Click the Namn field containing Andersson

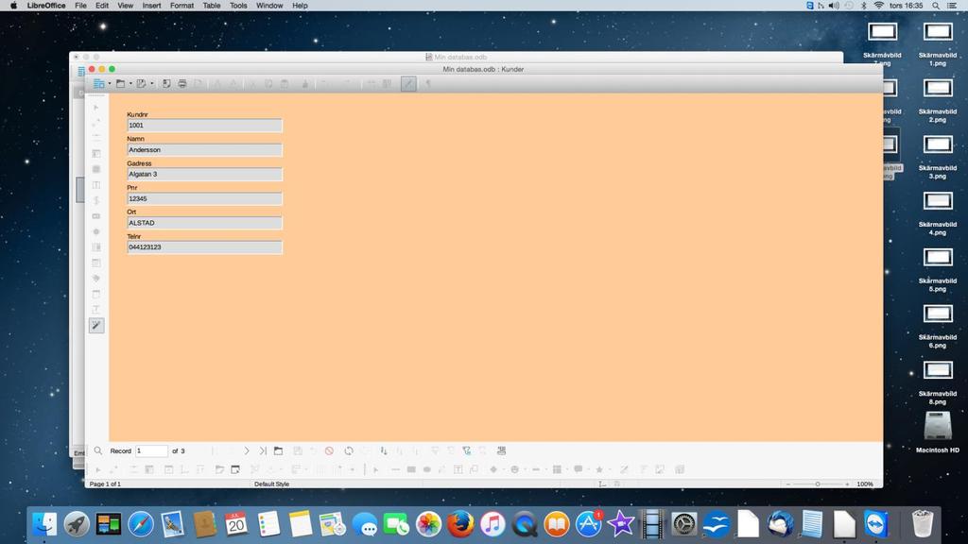coord(204,150)
